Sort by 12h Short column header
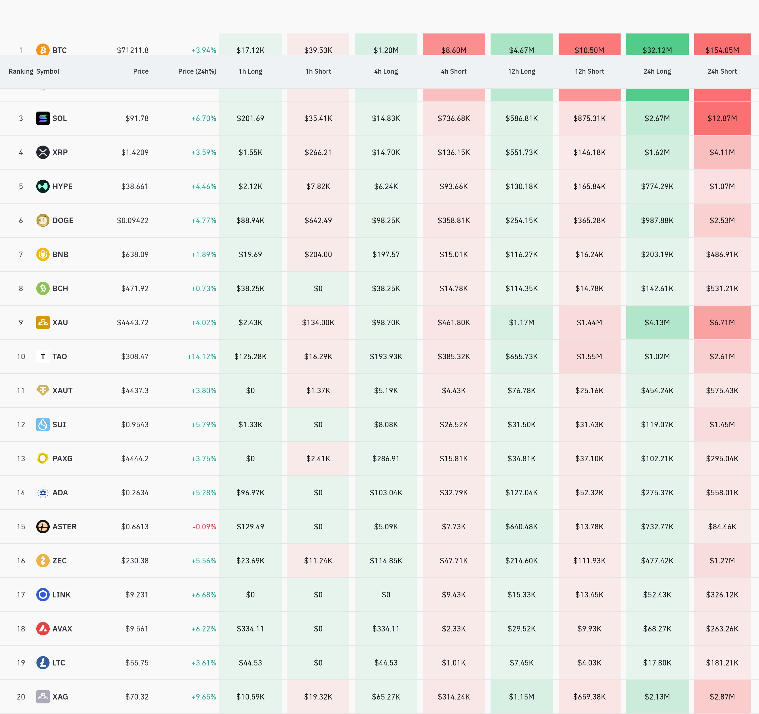The height and width of the screenshot is (714, 759). tap(589, 71)
